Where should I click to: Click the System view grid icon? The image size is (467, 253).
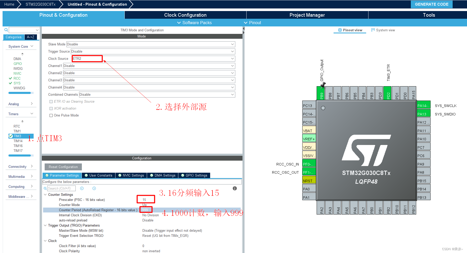point(373,30)
